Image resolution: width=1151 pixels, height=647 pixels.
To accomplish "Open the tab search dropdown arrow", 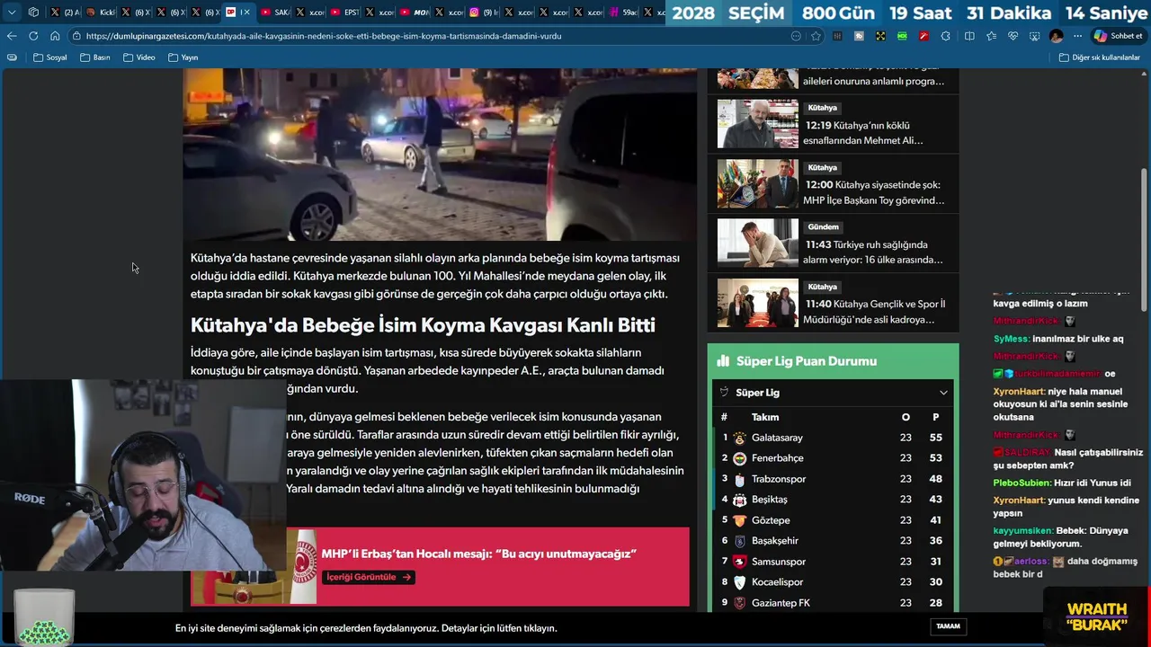I will [x=12, y=13].
